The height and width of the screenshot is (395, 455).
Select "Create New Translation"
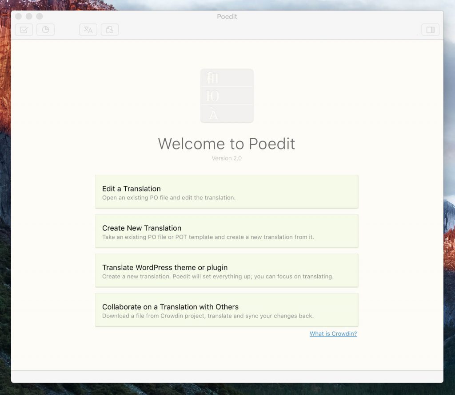[x=227, y=231]
